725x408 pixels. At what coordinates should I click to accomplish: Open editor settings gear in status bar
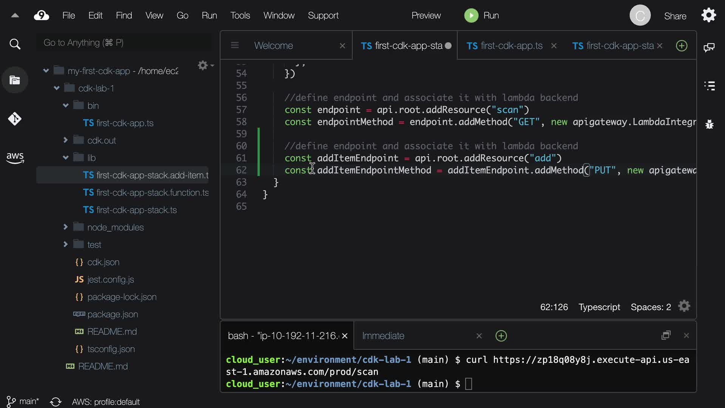684,306
